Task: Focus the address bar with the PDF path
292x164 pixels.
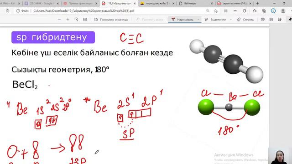Action: 84,11
